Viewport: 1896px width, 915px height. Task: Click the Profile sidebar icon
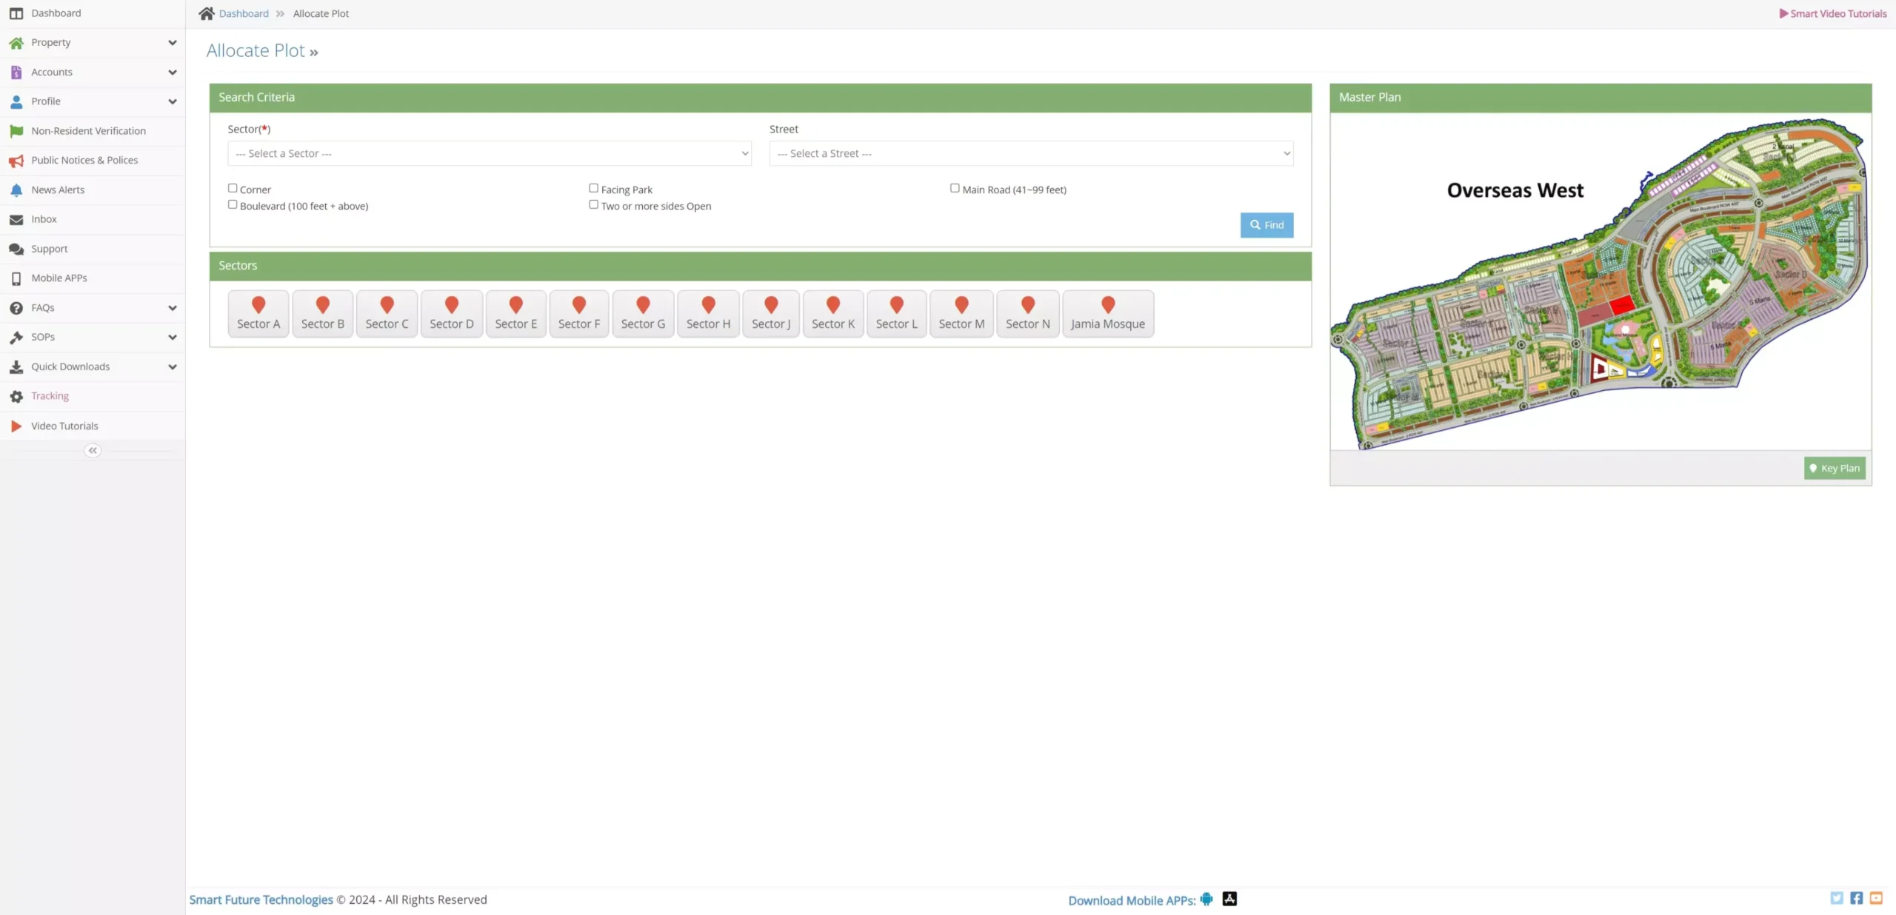pos(16,101)
